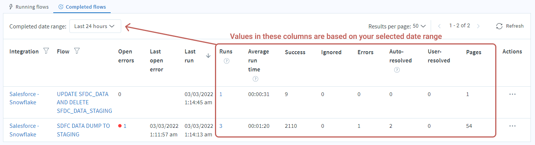
Task: Open actions menu for SDFC DATA DUMP flow
Action: [512, 126]
